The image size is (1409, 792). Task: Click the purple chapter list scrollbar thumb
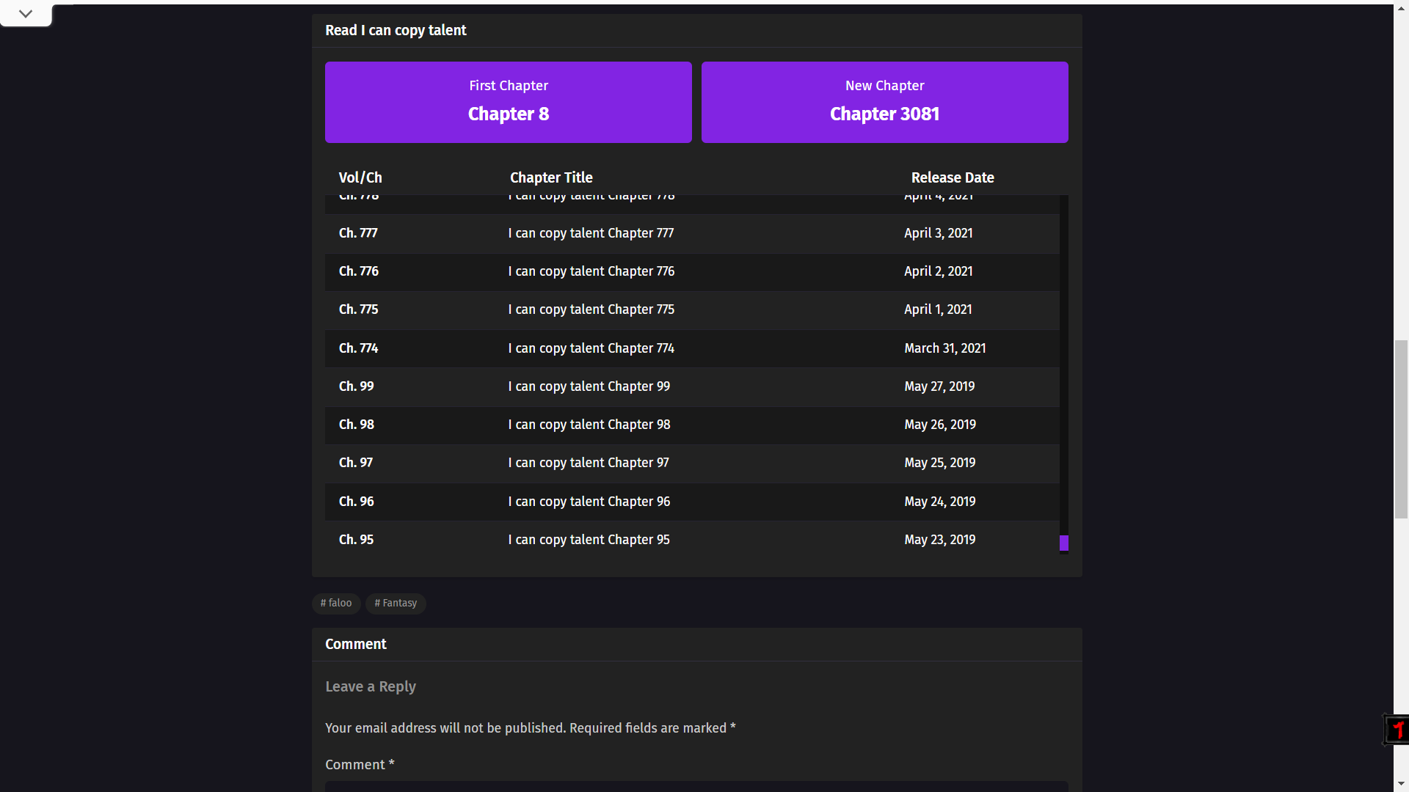point(1064,543)
